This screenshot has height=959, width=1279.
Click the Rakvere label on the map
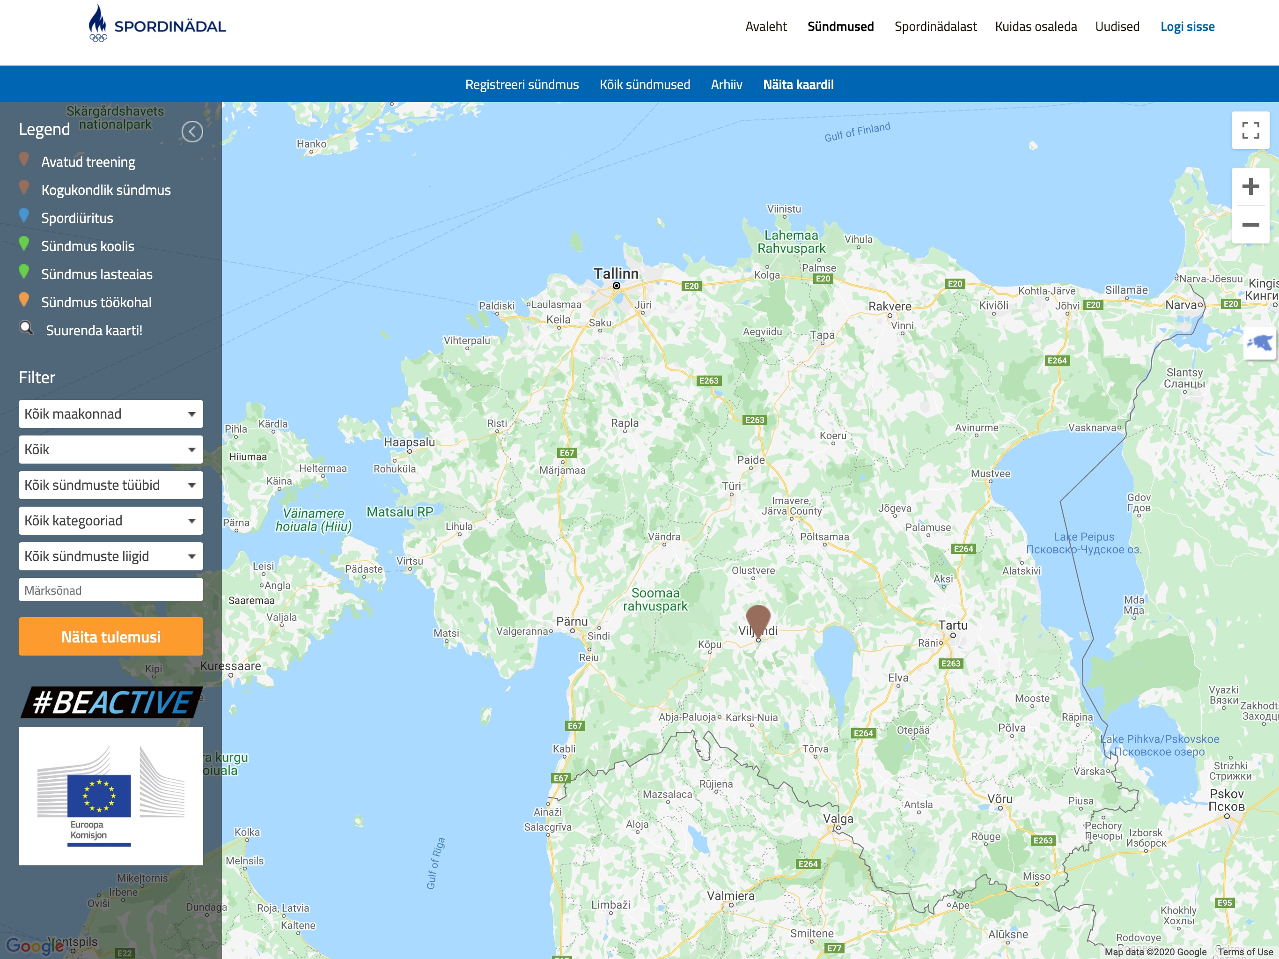(889, 306)
